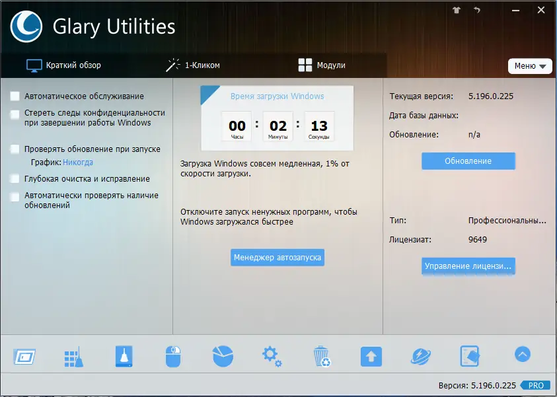Select the registry repair grid icon
This screenshot has height=397, width=557.
pyautogui.click(x=73, y=355)
